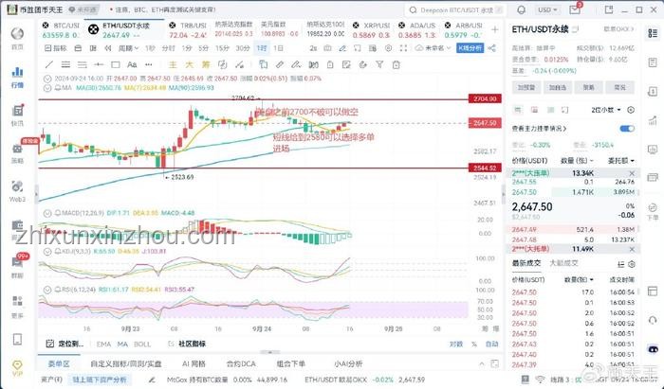This screenshot has width=664, height=389.
Task: Delete drawings with the trash icon
Action: [x=396, y=64]
